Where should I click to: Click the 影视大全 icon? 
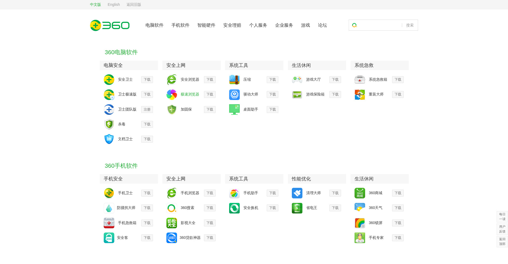pyautogui.click(x=172, y=223)
